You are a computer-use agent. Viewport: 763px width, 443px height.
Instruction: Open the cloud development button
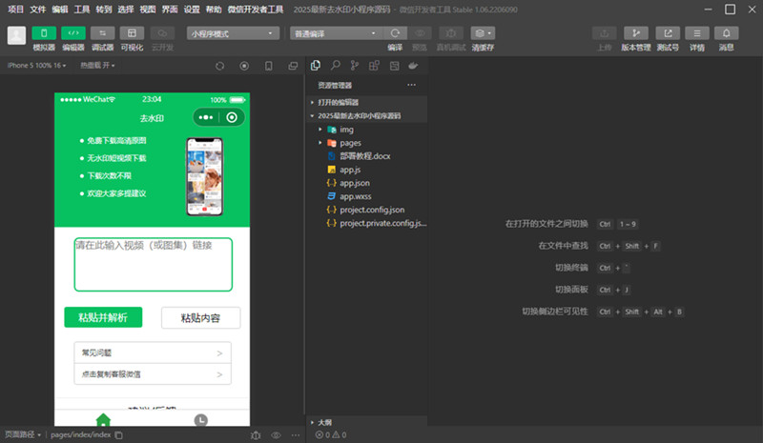coord(162,33)
